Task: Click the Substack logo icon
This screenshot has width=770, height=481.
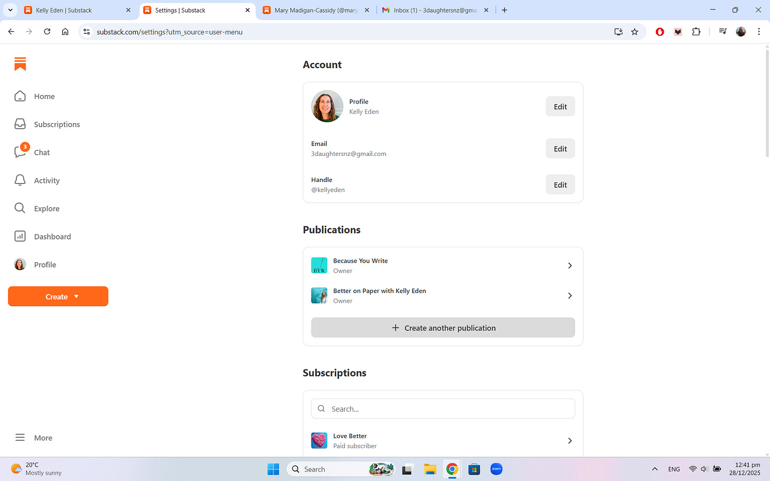Action: pyautogui.click(x=20, y=64)
